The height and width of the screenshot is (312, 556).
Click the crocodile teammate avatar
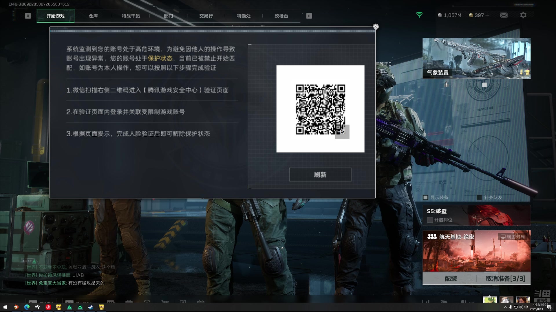tap(490, 300)
